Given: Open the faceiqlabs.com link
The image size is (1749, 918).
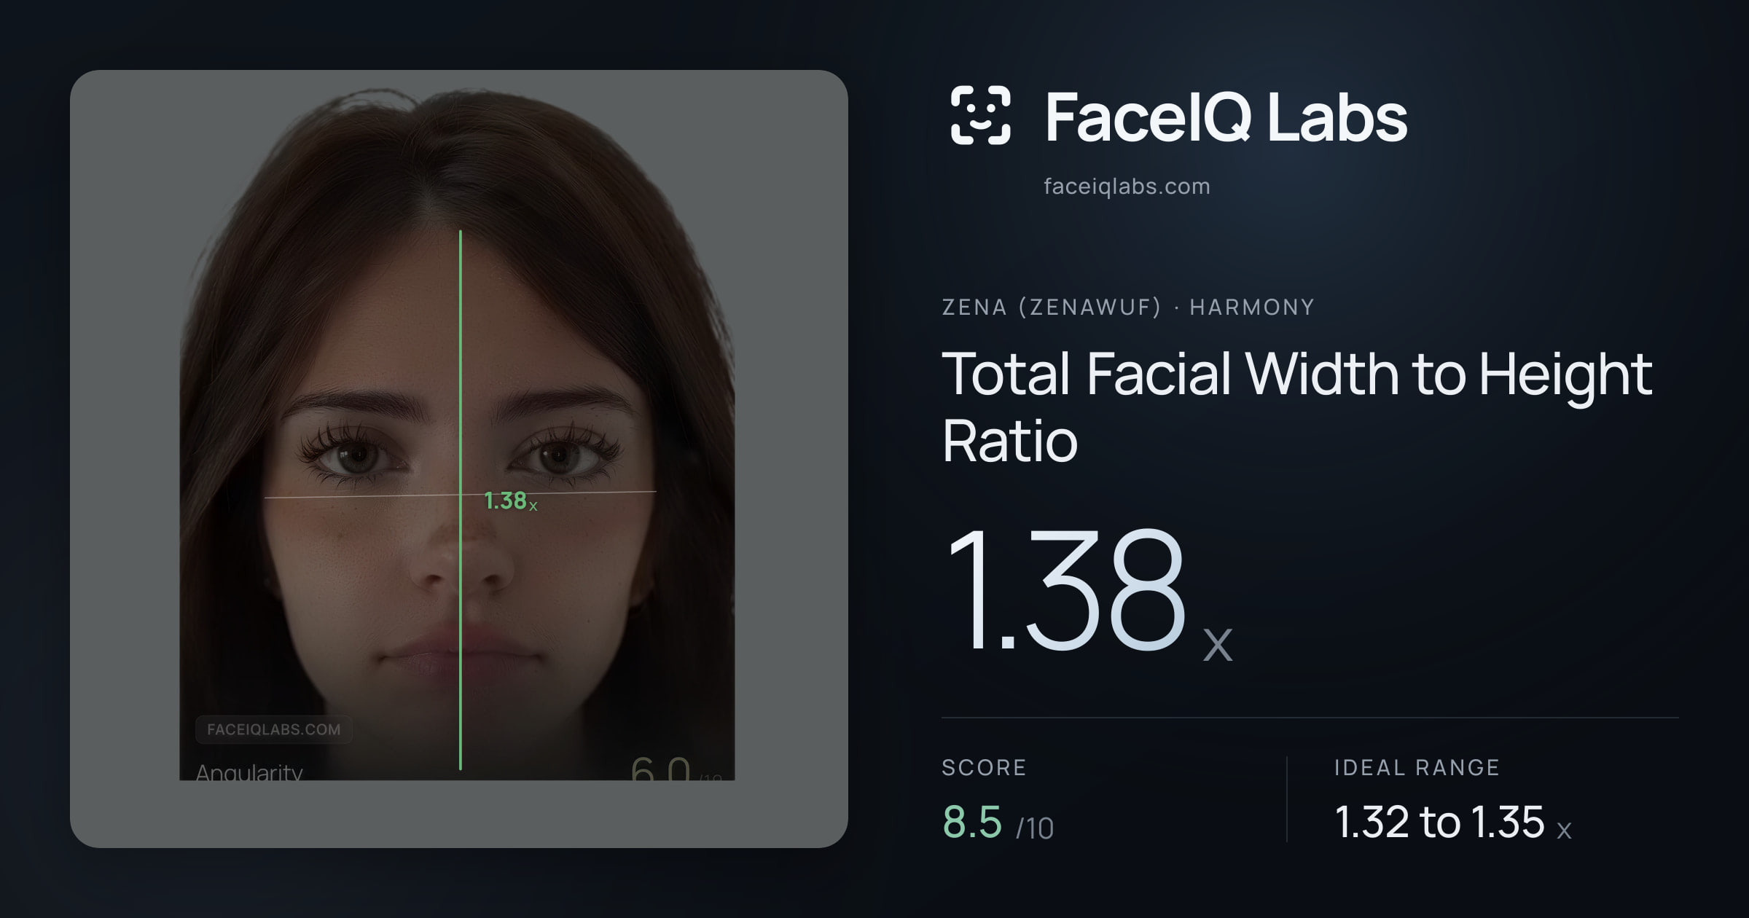Looking at the screenshot, I should [x=1127, y=187].
